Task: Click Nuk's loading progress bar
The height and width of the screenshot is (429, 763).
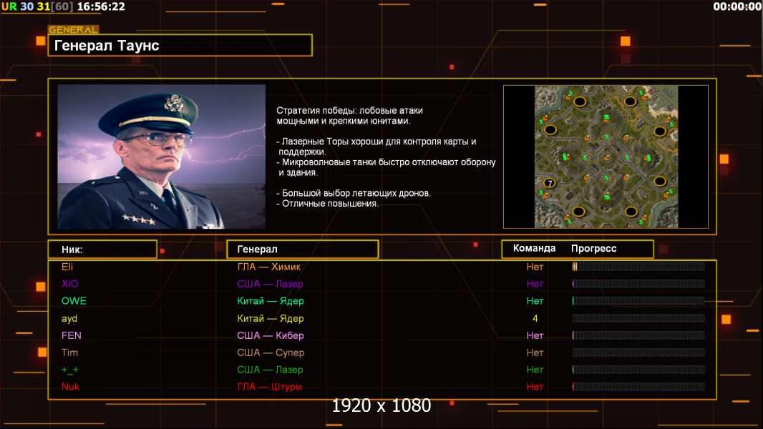Action: (638, 387)
